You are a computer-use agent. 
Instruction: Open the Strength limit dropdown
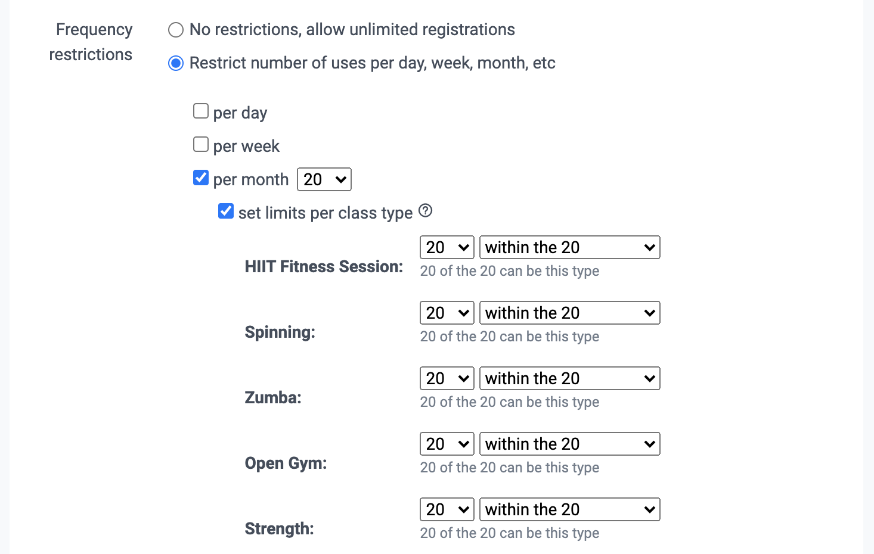tap(447, 509)
